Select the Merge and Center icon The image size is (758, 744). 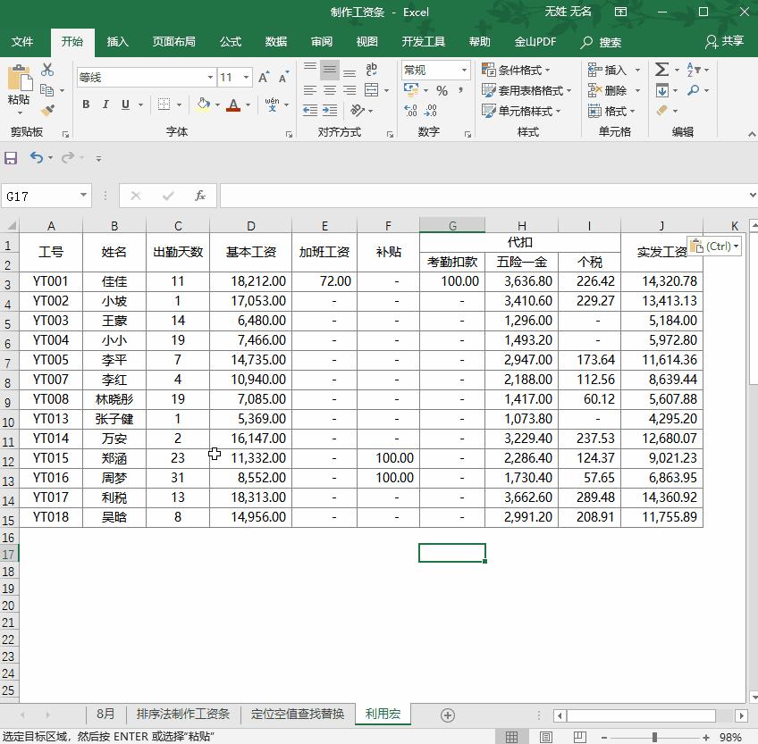pos(370,88)
